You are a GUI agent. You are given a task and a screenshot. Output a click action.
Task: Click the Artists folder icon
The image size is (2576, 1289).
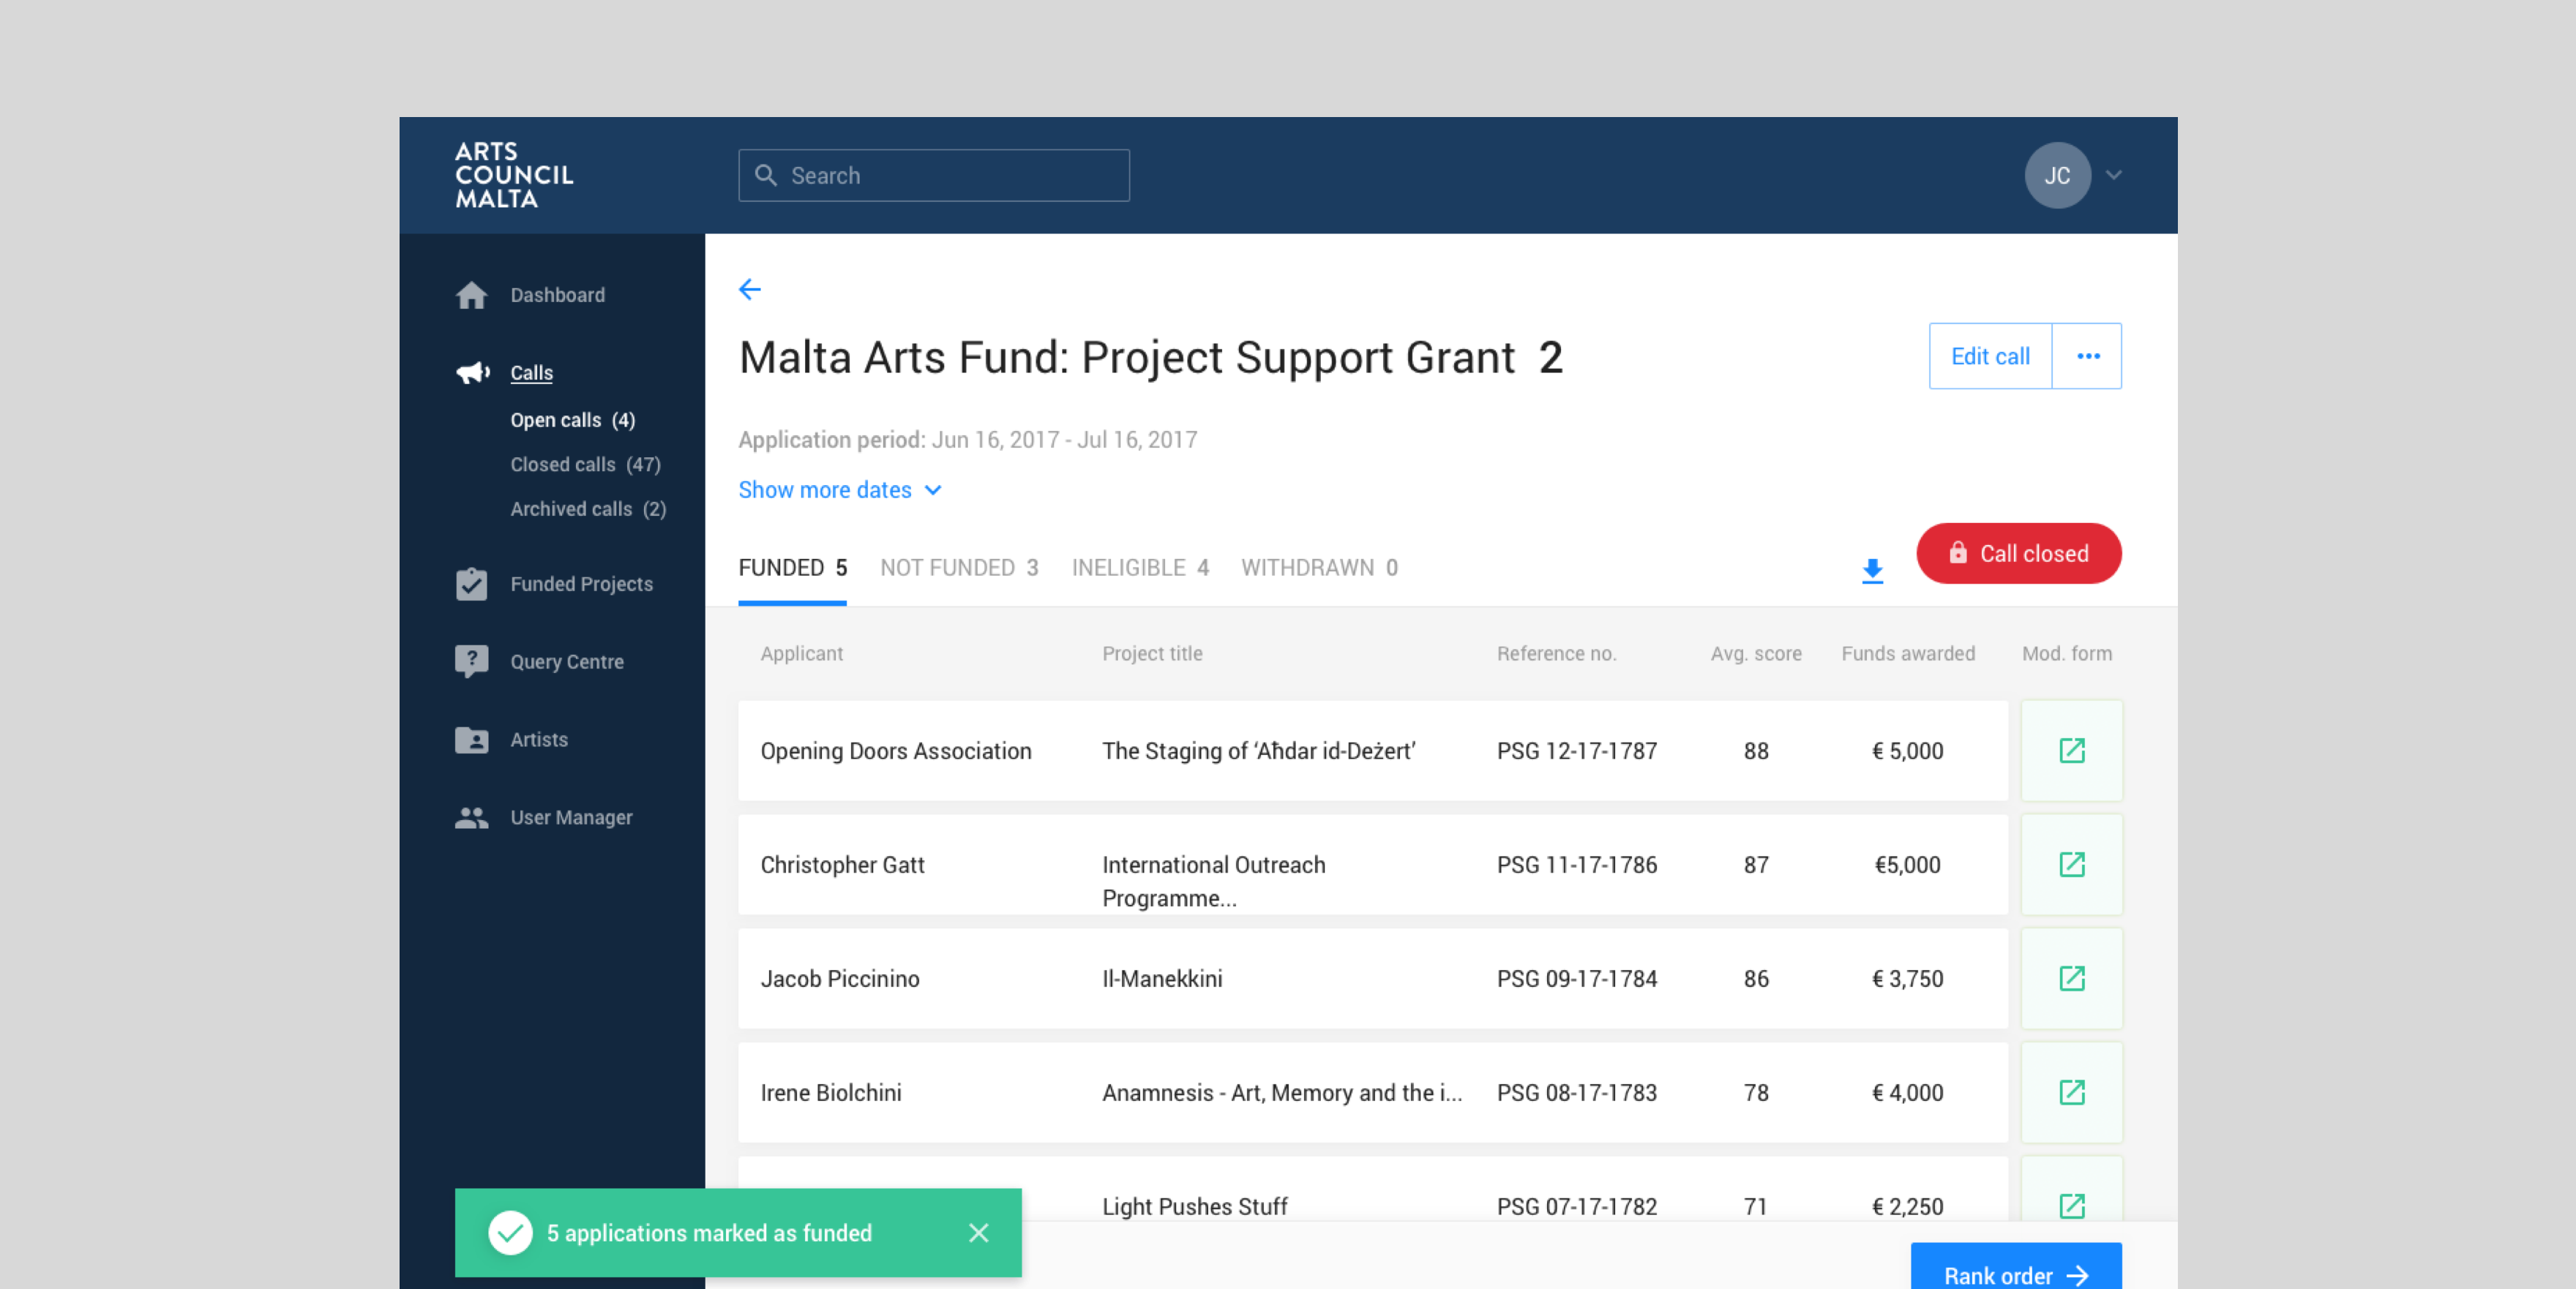(471, 740)
